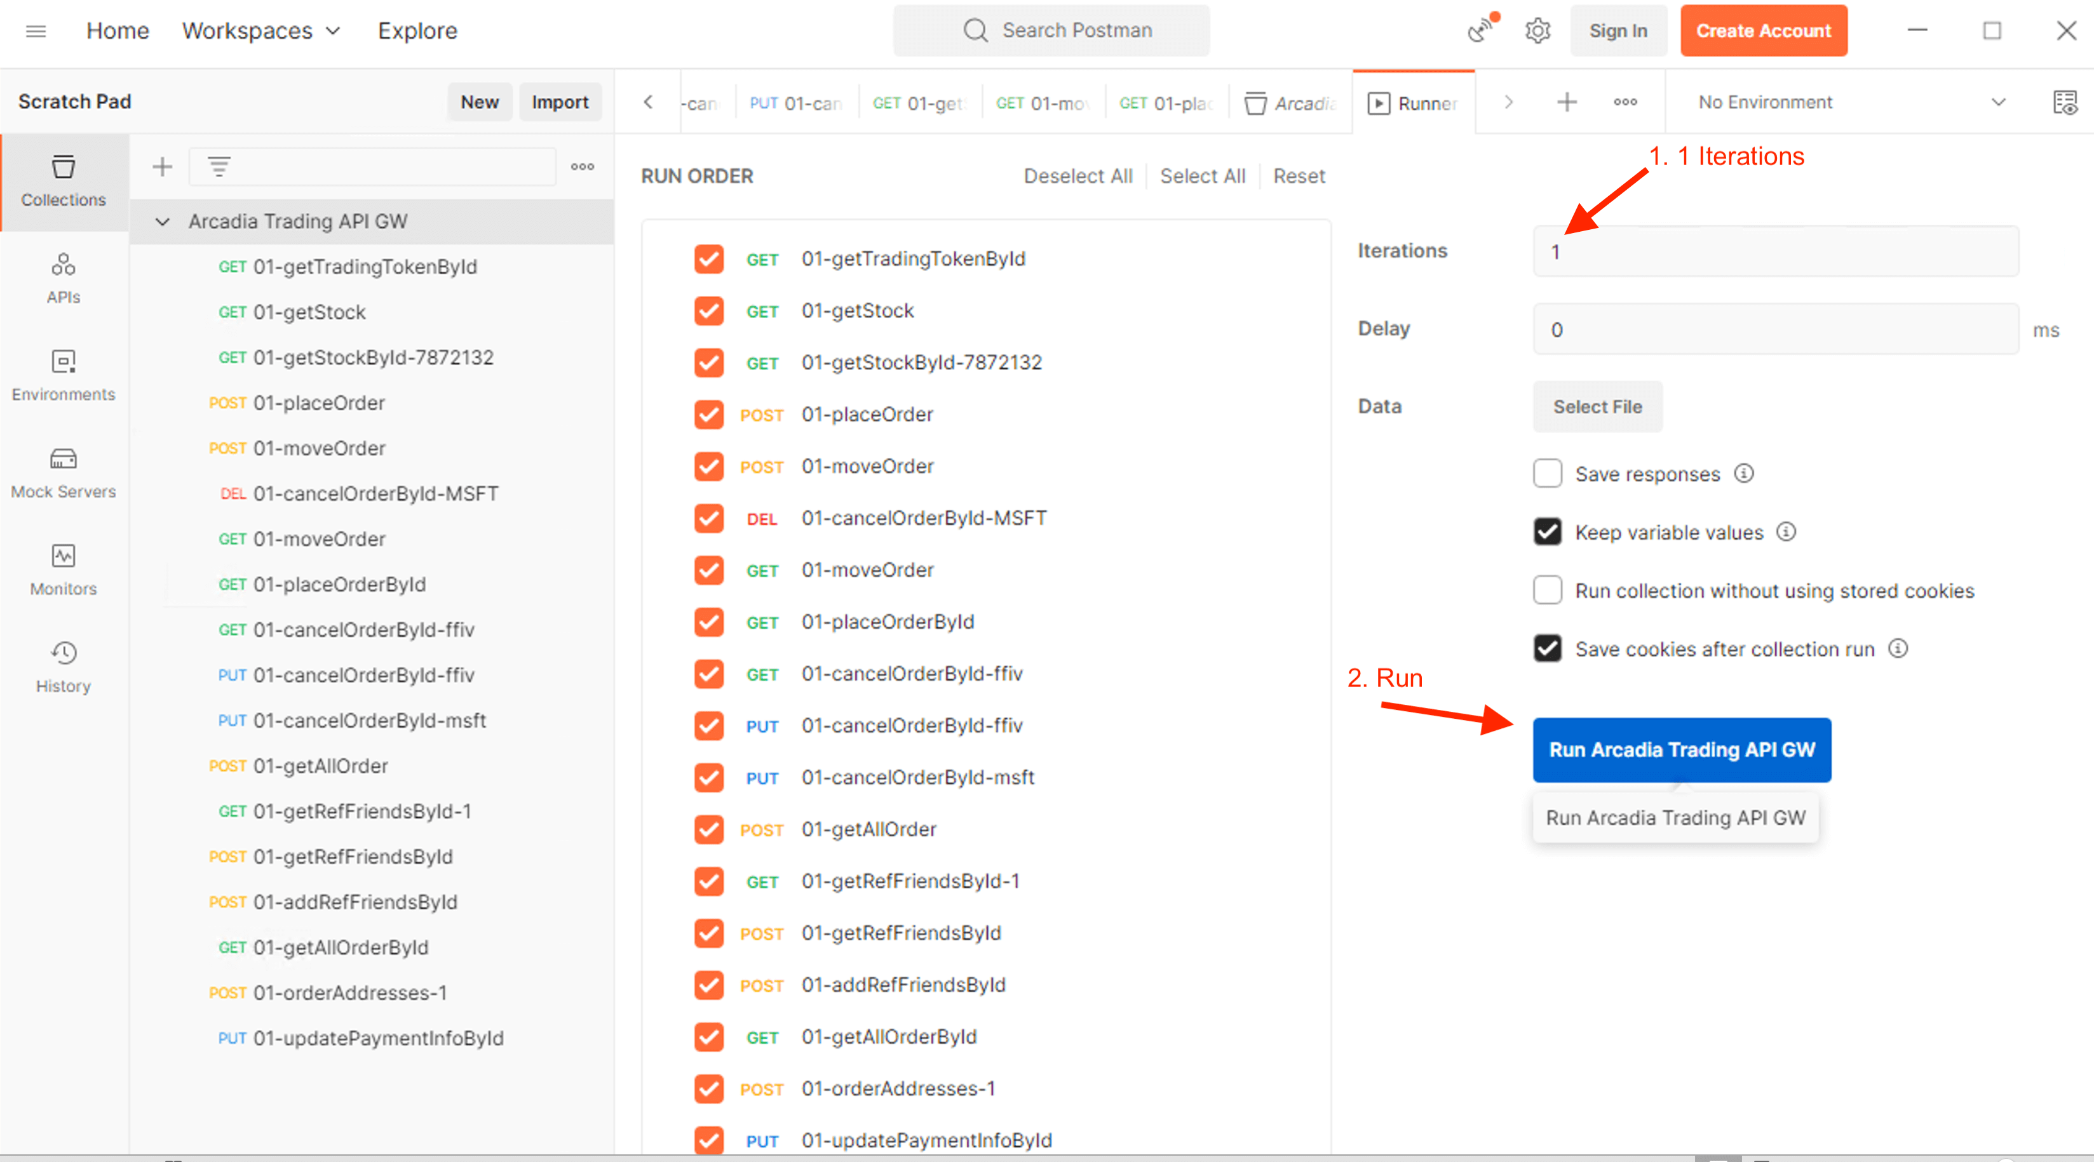
Task: Uncheck the 01-getStock request checkbox
Action: [709, 311]
